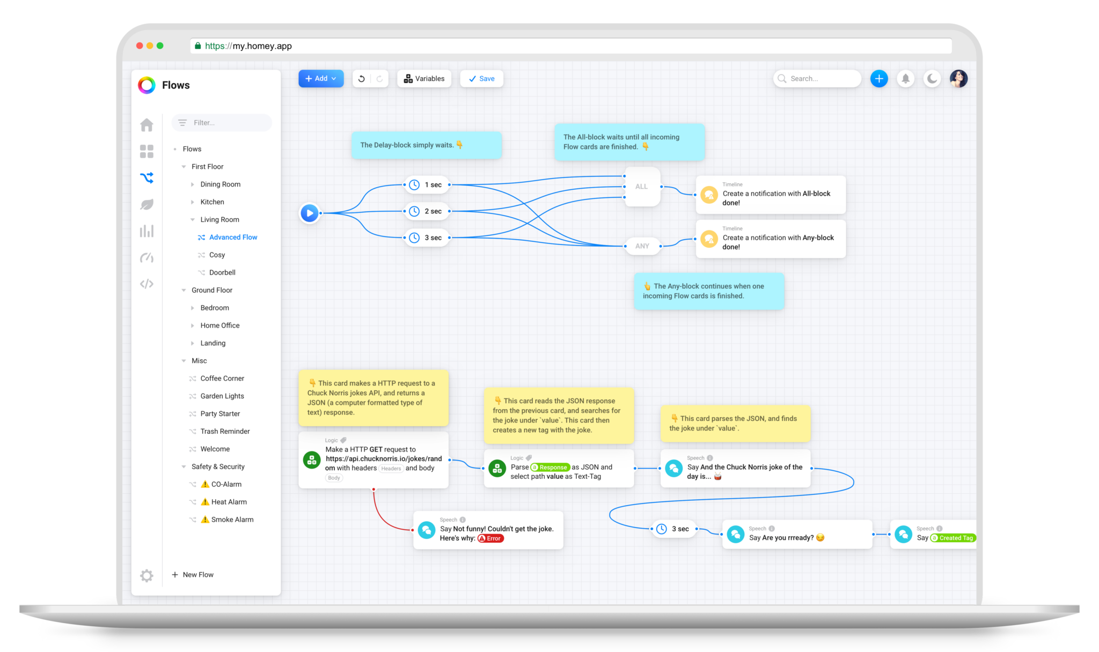1099x652 pixels.
Task: Open the Energy leaf icon in sidebar
Action: click(146, 204)
